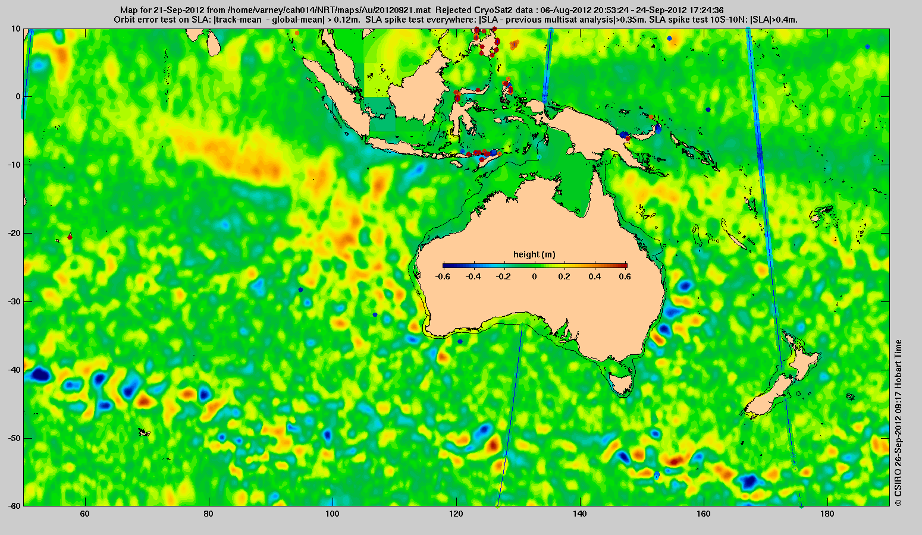Click the '80' longitude label on the x-axis
The image size is (922, 535).
[209, 514]
